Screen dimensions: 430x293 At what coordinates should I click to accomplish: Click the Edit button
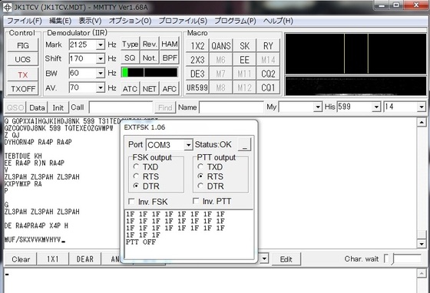[286, 259]
